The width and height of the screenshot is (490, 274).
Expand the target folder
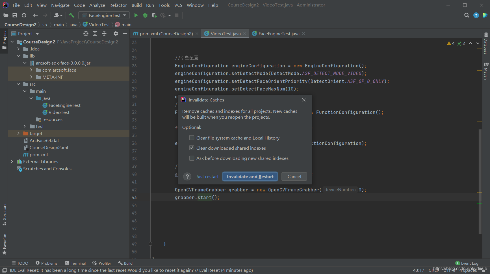pyautogui.click(x=18, y=133)
